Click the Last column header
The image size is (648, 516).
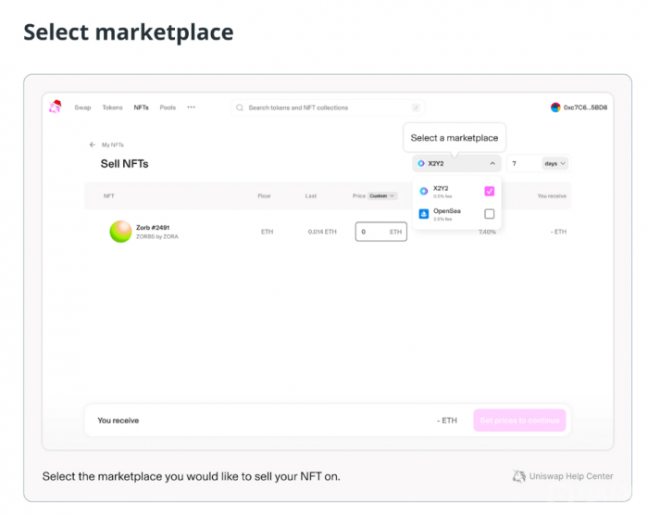click(x=311, y=196)
